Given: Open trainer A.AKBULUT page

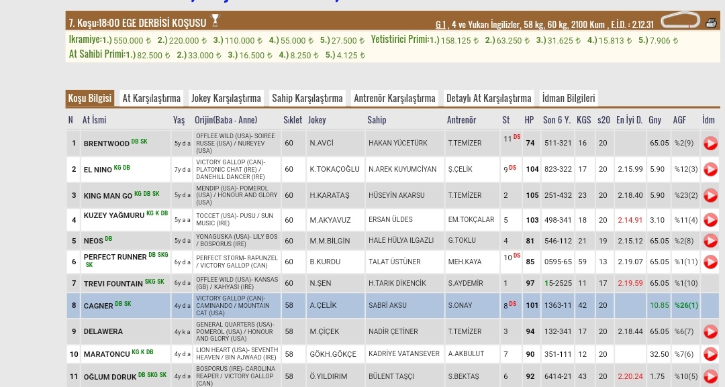Looking at the screenshot, I should [466, 353].
